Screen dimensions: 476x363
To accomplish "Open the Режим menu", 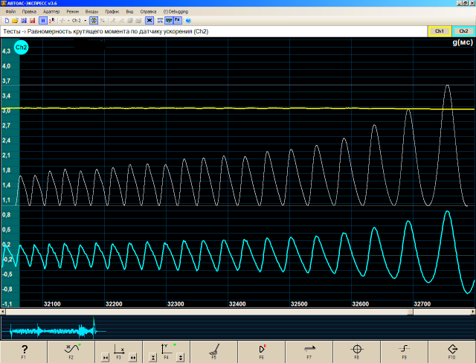I will point(72,12).
